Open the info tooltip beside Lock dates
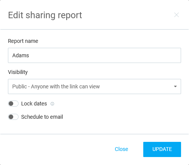Image resolution: width=189 pixels, height=165 pixels. (52, 104)
